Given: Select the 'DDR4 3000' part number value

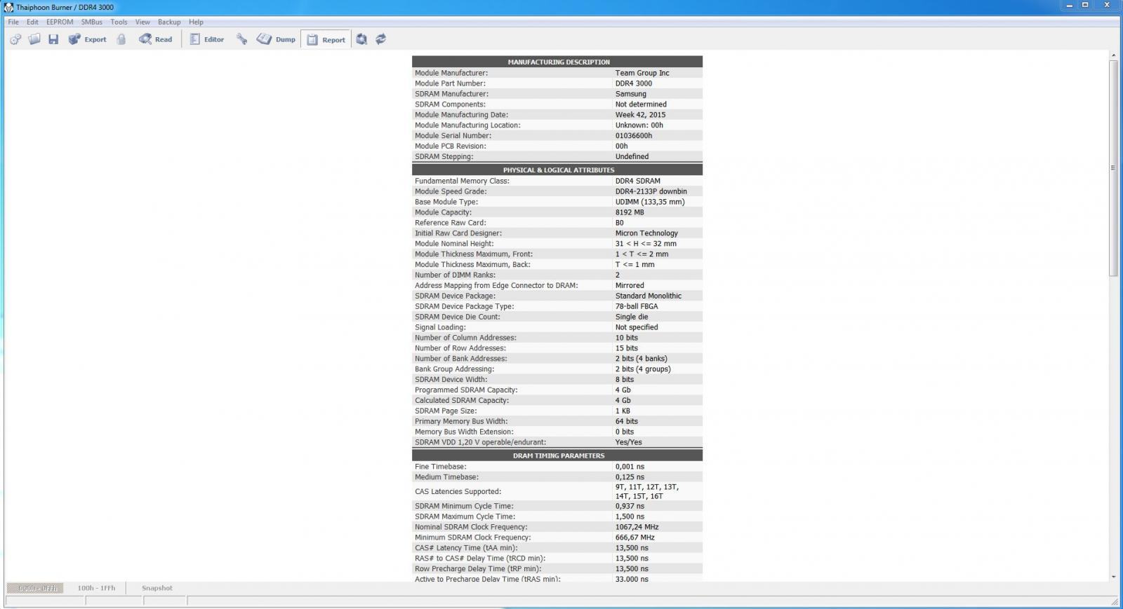Looking at the screenshot, I should (x=634, y=83).
